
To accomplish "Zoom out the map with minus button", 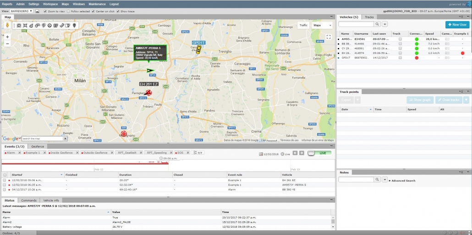I will pyautogui.click(x=7, y=43).
